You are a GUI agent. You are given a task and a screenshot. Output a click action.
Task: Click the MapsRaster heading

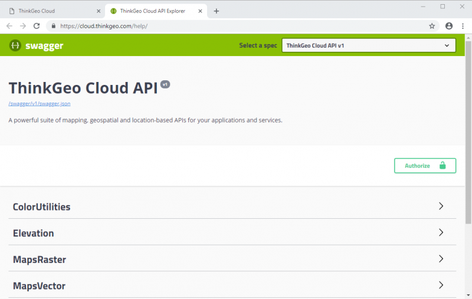pyautogui.click(x=40, y=259)
